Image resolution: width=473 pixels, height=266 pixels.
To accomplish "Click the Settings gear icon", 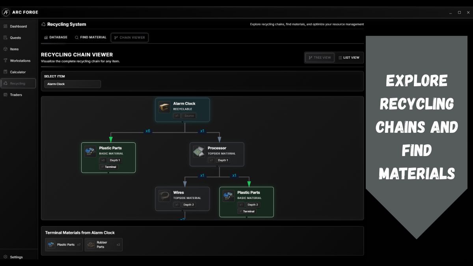I will (x=6, y=257).
